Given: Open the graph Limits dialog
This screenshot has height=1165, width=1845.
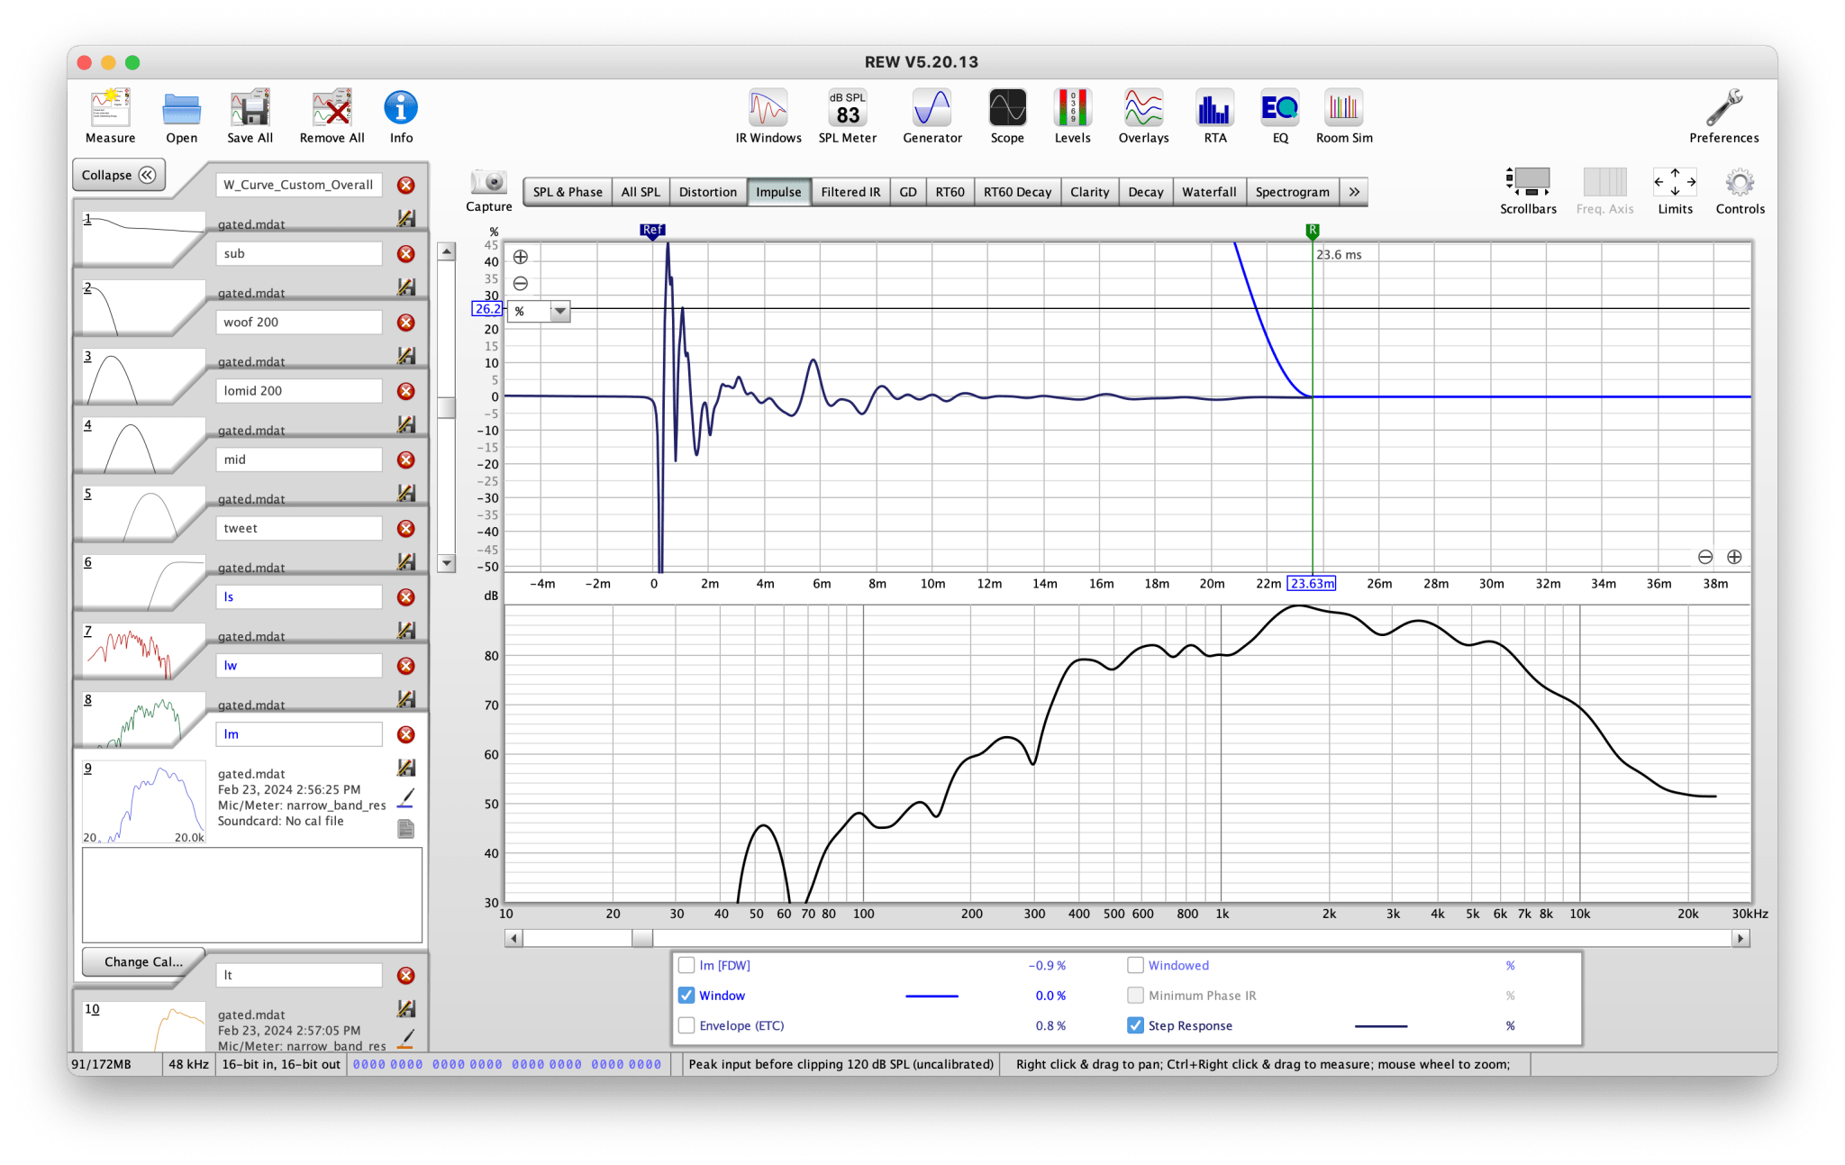Looking at the screenshot, I should coord(1675,190).
